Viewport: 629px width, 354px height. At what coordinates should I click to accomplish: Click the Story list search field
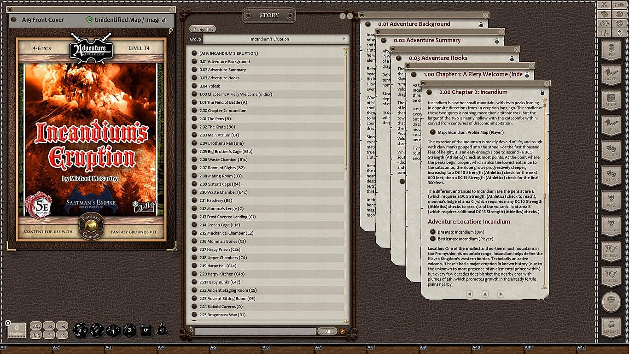point(255,331)
